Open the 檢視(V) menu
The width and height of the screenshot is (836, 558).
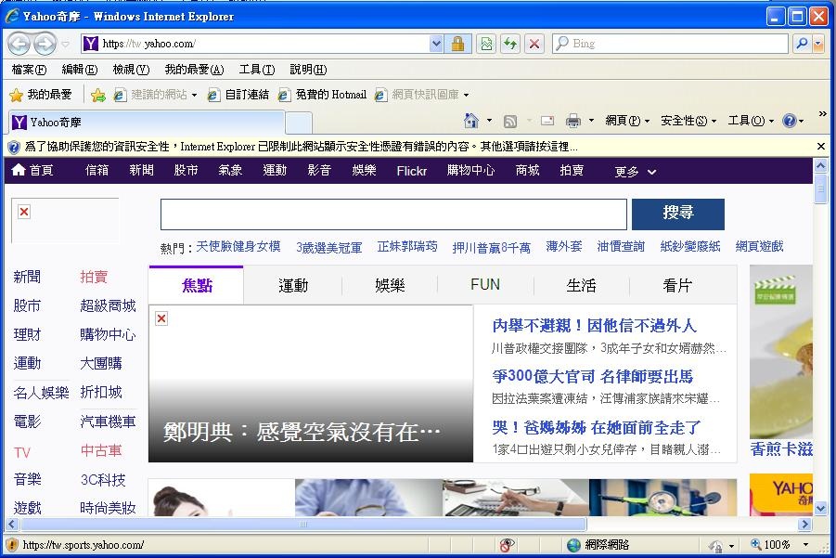pos(131,70)
